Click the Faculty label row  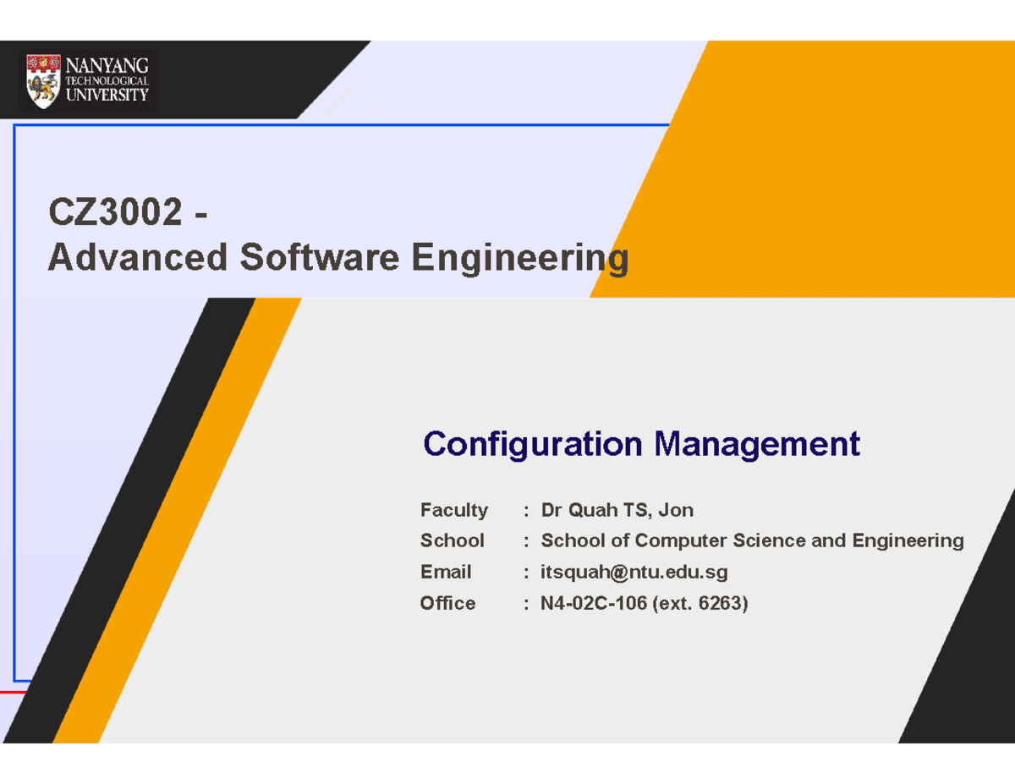[x=454, y=510]
